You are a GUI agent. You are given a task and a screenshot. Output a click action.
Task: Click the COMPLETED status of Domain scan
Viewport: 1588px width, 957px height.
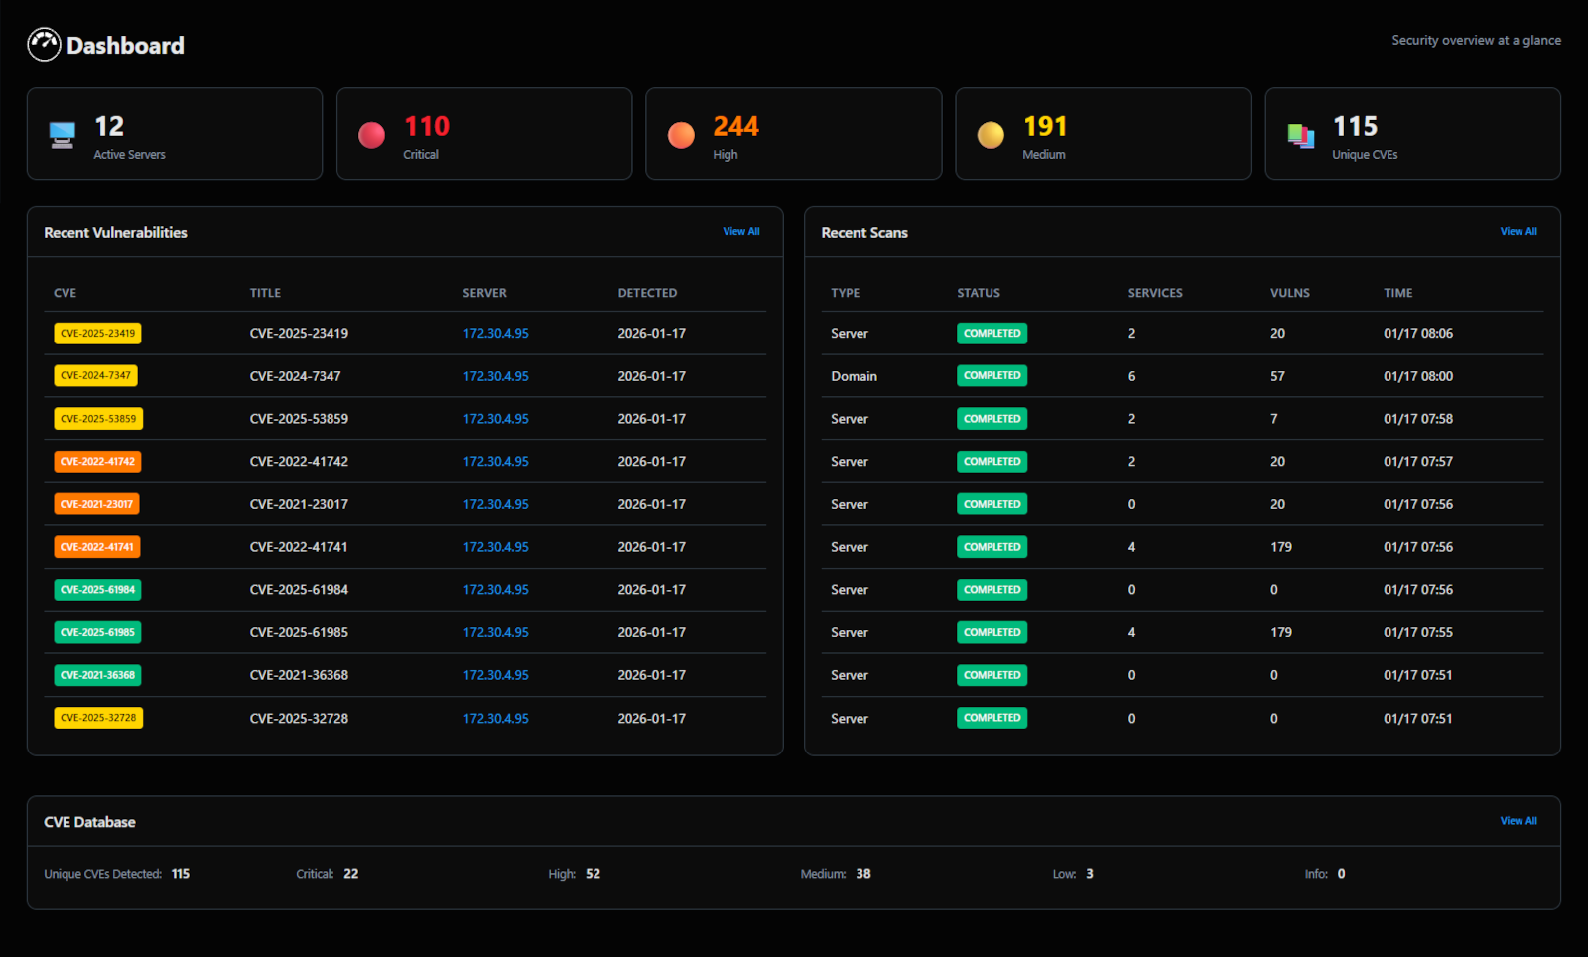click(x=992, y=376)
